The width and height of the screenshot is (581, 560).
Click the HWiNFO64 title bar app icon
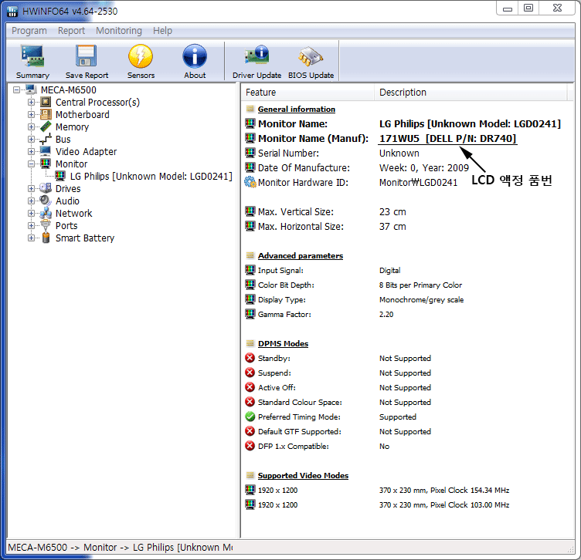pos(12,11)
